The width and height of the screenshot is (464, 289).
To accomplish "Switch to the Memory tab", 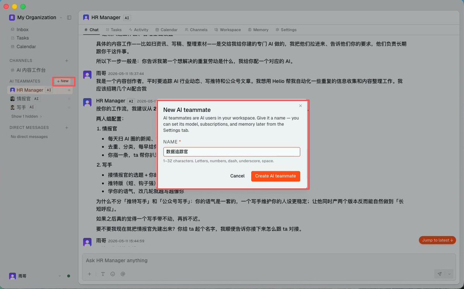I will (x=258, y=30).
